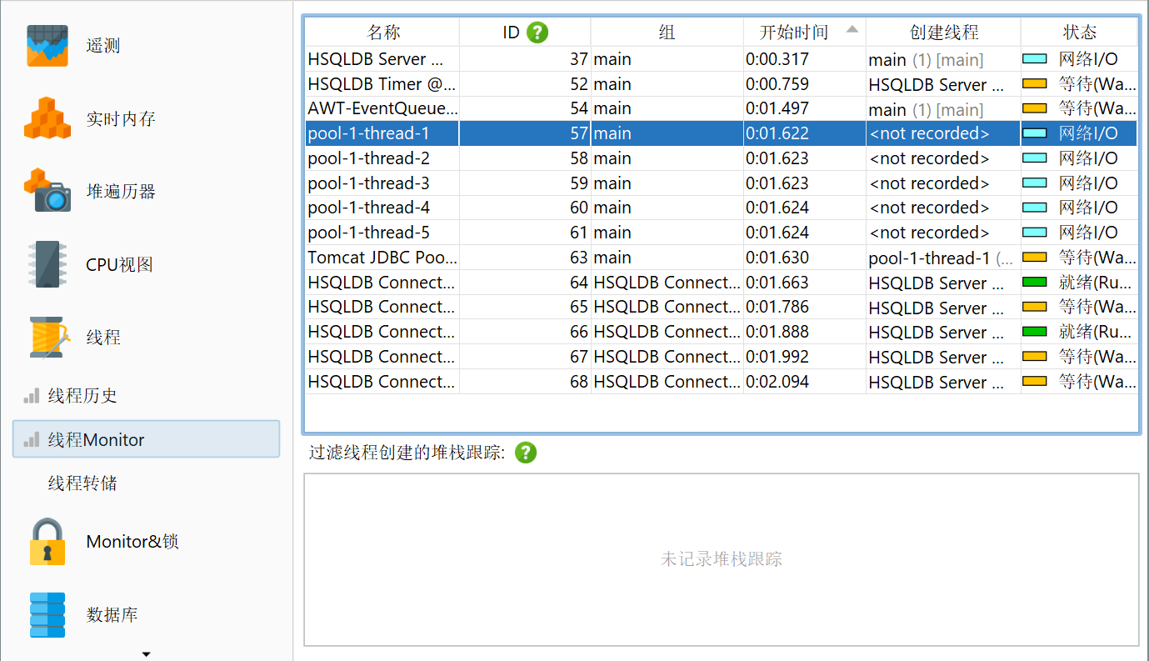Click creating thread cell pool-1-thread-1 for Tomcat row
Viewport: 1149px width, 661px height.
[x=943, y=258]
